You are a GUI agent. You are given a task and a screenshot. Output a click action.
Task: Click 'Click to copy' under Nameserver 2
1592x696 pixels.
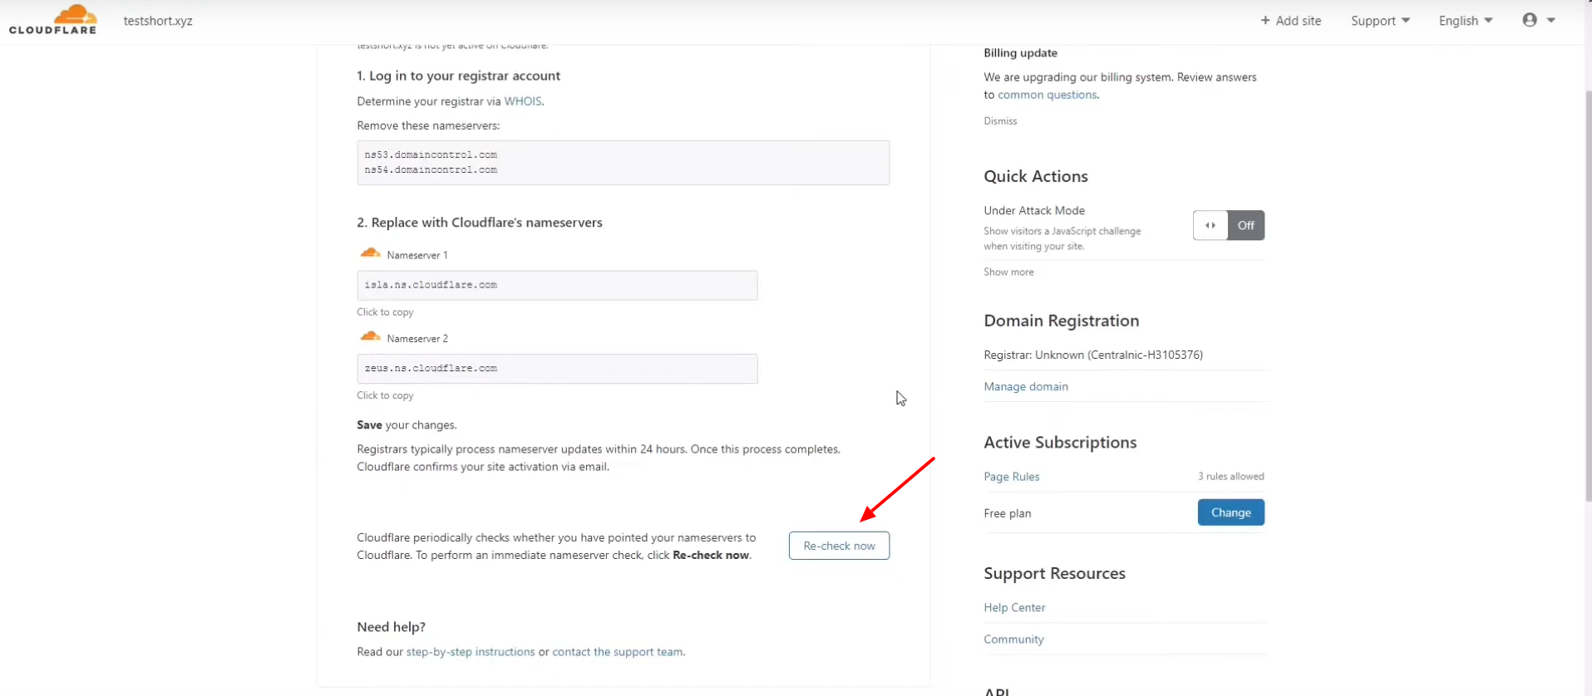pos(385,395)
